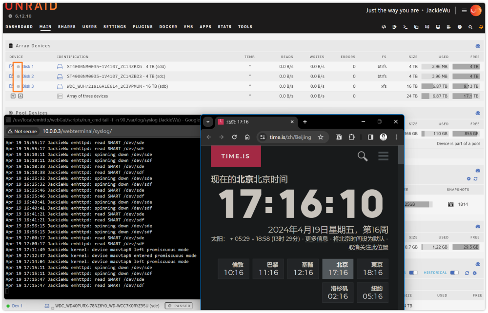The height and width of the screenshot is (313, 488).
Task: Toggle Disk 1 spin status indicator
Action: tap(19, 66)
